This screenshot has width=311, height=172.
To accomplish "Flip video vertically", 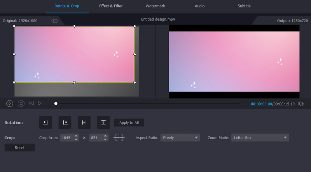I will pos(103,123).
